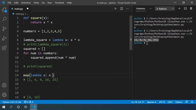Show errors and warnings count in status bar
Screen dimensions: 196x110
[28, 102]
